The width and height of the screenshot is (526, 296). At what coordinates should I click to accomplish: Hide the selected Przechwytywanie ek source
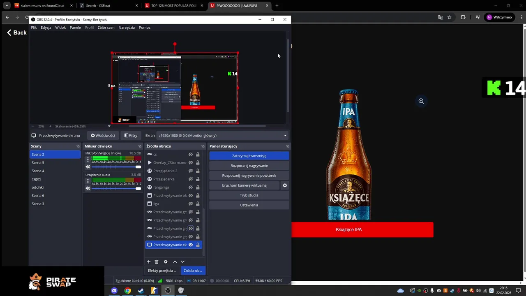191,245
